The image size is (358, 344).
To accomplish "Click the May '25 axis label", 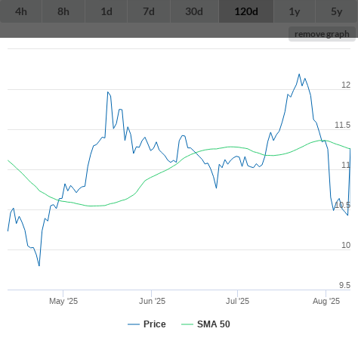I will point(63,301).
